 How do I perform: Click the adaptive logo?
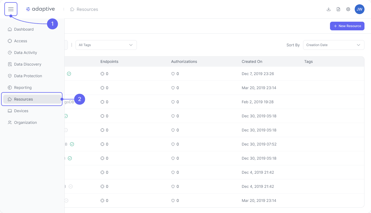40,9
